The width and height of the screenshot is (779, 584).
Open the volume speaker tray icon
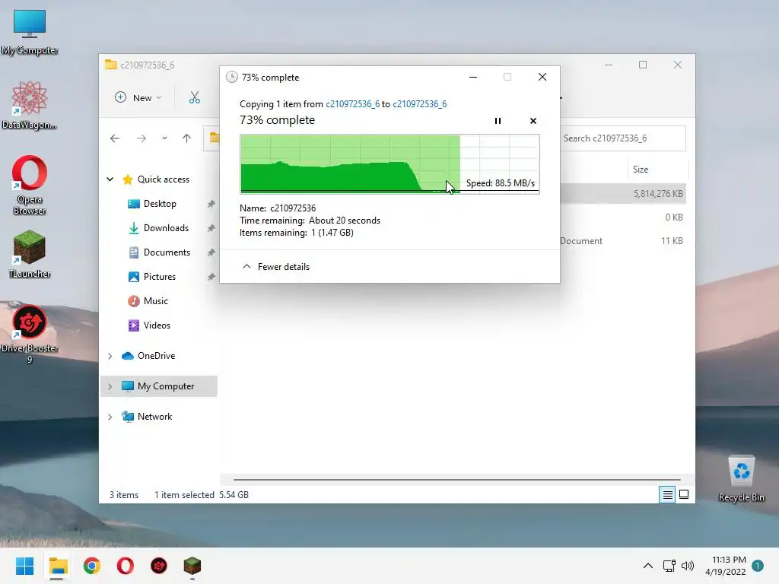(688, 566)
